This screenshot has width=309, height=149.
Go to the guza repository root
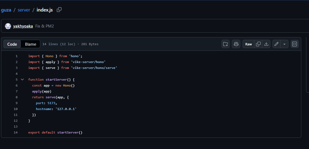click(x=6, y=10)
